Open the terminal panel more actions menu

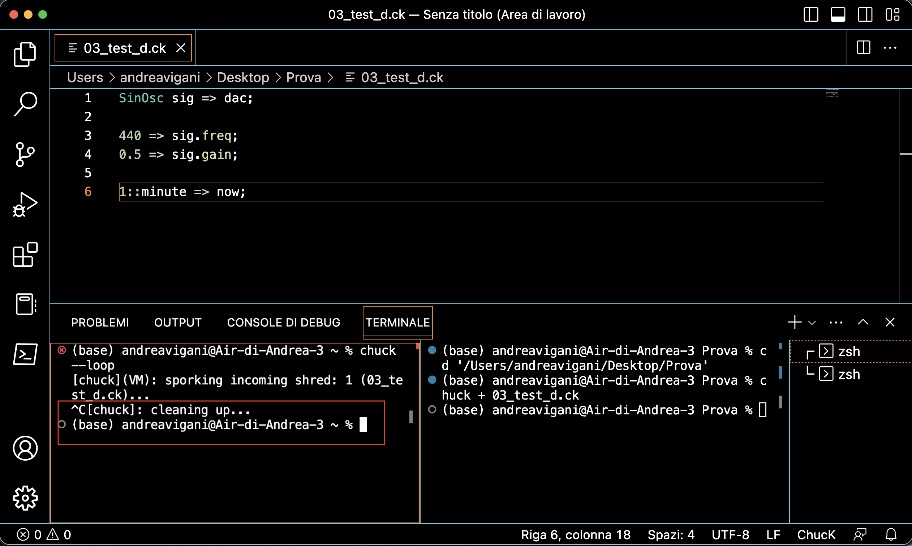pyautogui.click(x=836, y=323)
